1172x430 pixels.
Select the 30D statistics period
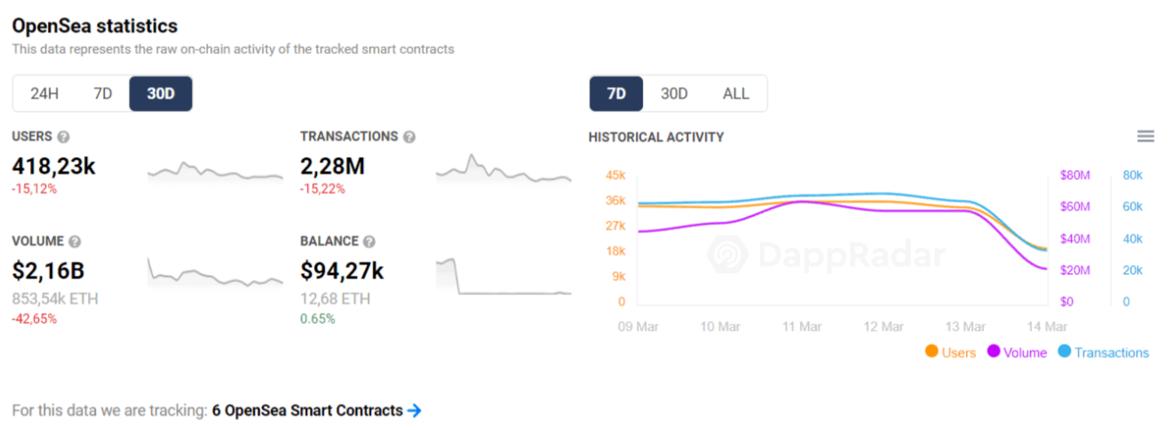161,93
